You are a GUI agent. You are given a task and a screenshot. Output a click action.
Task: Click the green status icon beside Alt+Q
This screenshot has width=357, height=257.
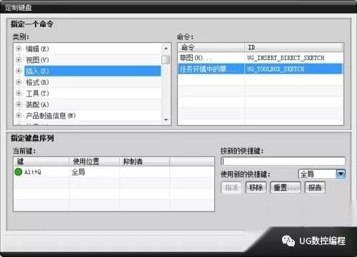[x=19, y=172]
